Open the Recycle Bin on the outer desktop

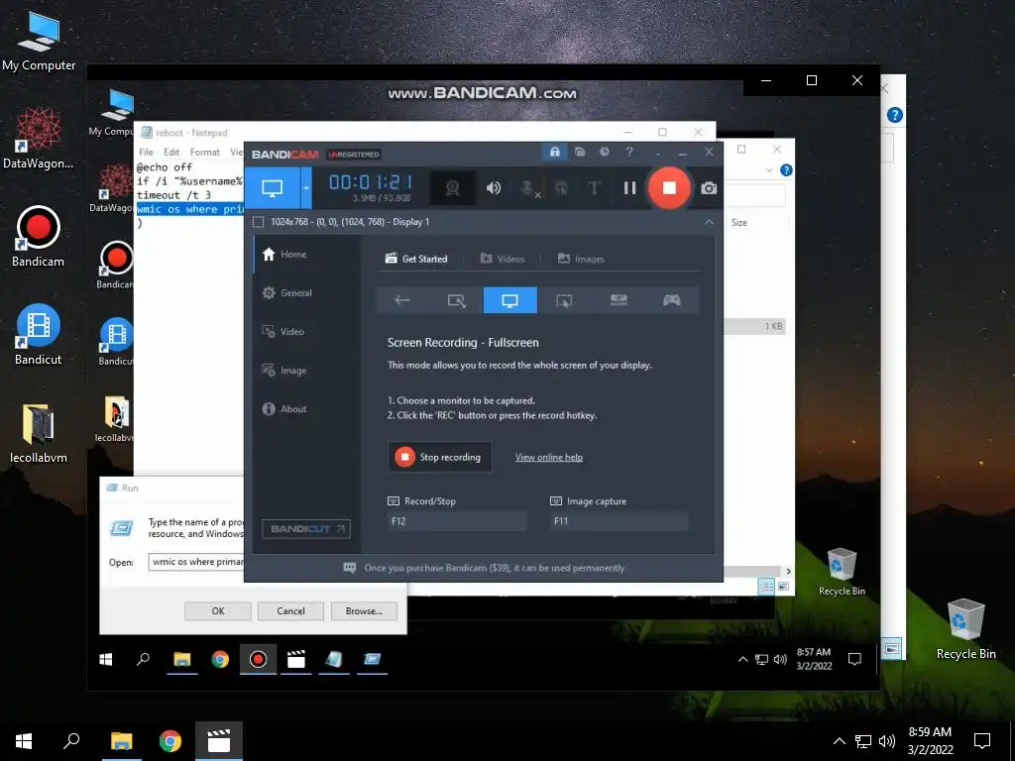pos(965,629)
